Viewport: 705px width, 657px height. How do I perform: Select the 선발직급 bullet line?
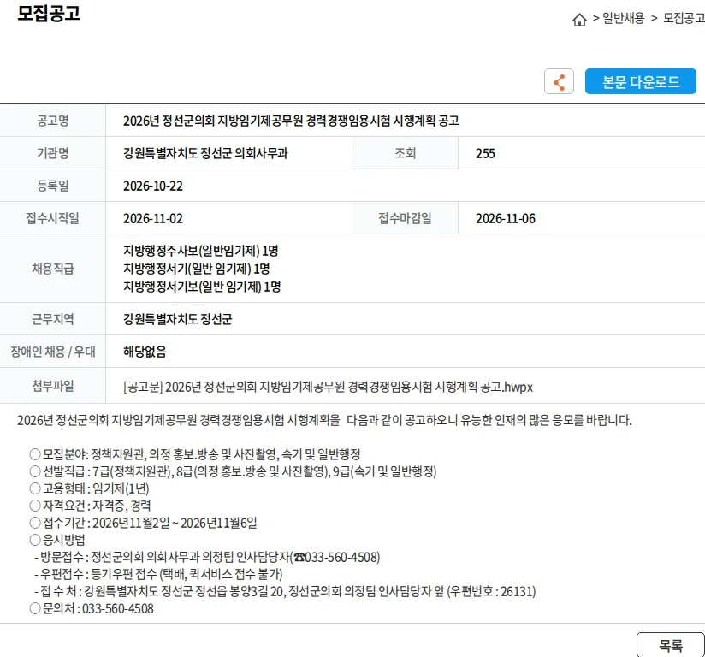pos(233,471)
